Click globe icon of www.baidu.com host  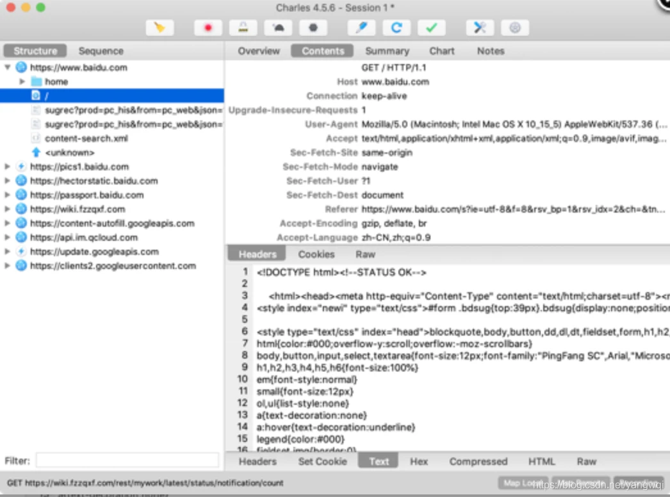coord(21,67)
